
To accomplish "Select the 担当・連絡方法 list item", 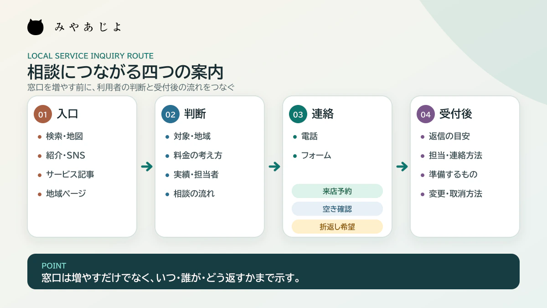I will (x=451, y=155).
